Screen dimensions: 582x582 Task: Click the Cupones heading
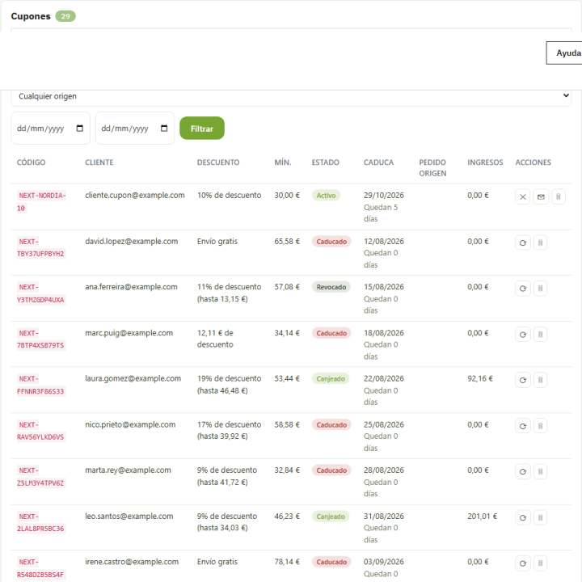[x=31, y=16]
